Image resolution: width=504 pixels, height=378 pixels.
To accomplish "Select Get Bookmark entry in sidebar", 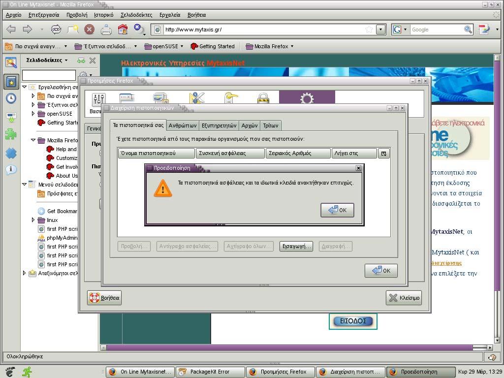I will click(57, 211).
